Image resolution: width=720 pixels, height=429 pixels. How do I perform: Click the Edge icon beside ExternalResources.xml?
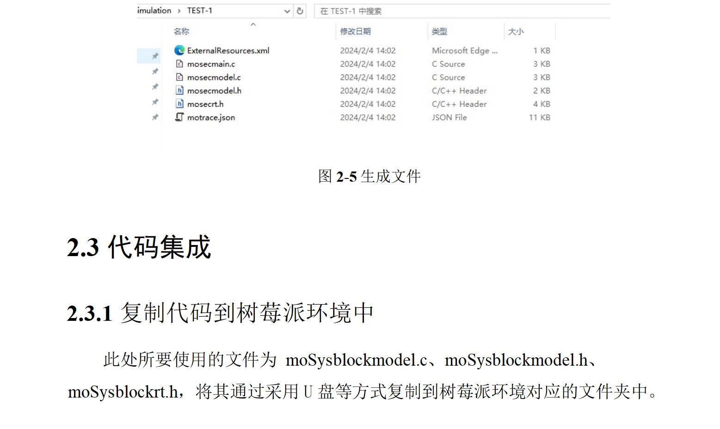[x=179, y=50]
